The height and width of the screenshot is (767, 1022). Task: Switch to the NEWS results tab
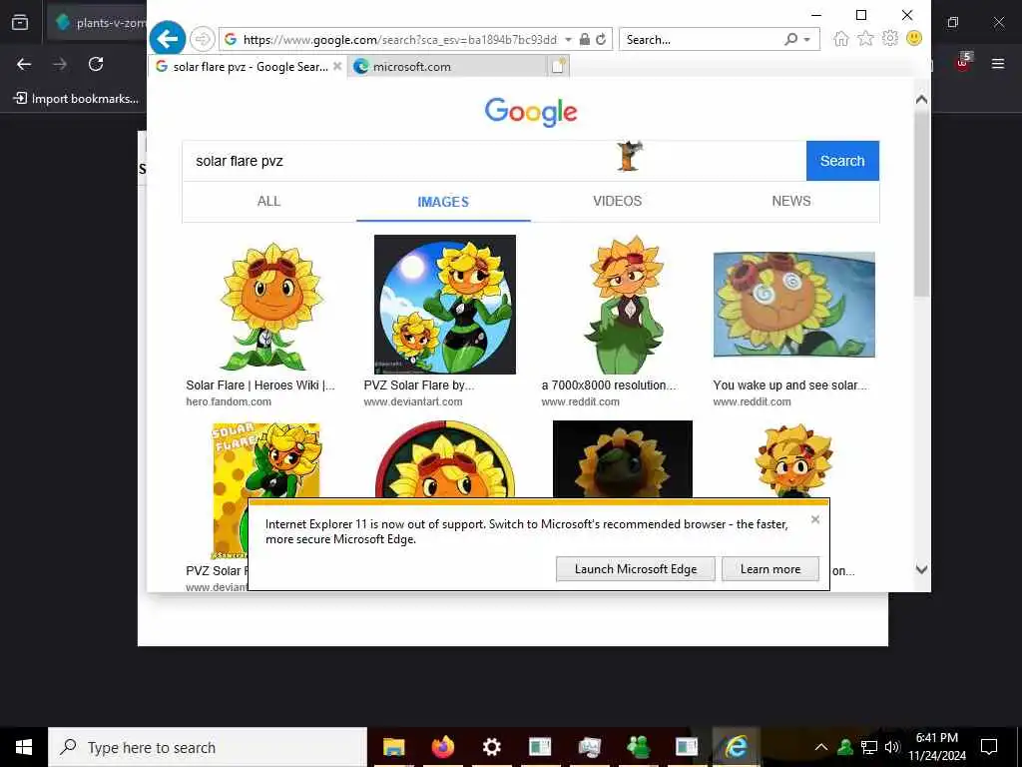tap(791, 202)
